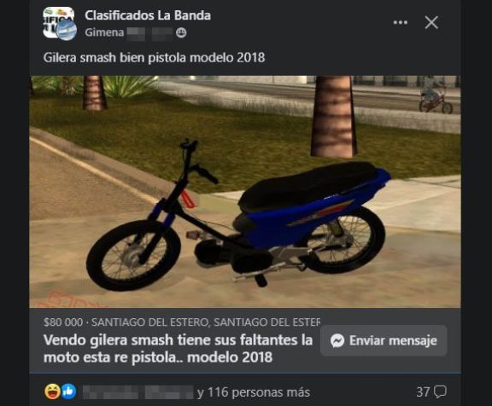Screen dimensions: 492x406
Task: Click the comment bubble icon
Action: pyautogui.click(x=440, y=391)
